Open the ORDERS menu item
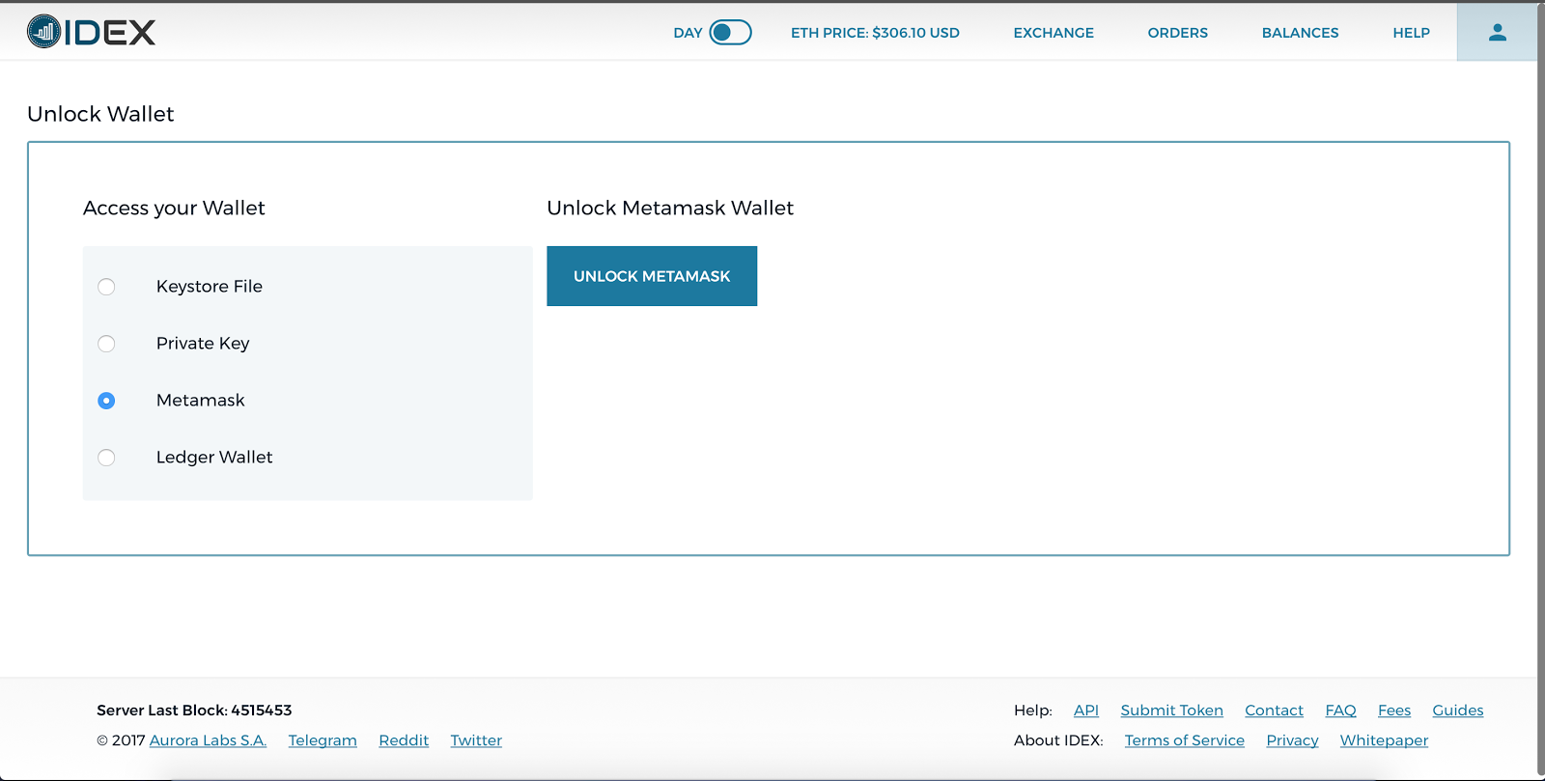The image size is (1545, 781). point(1177,33)
